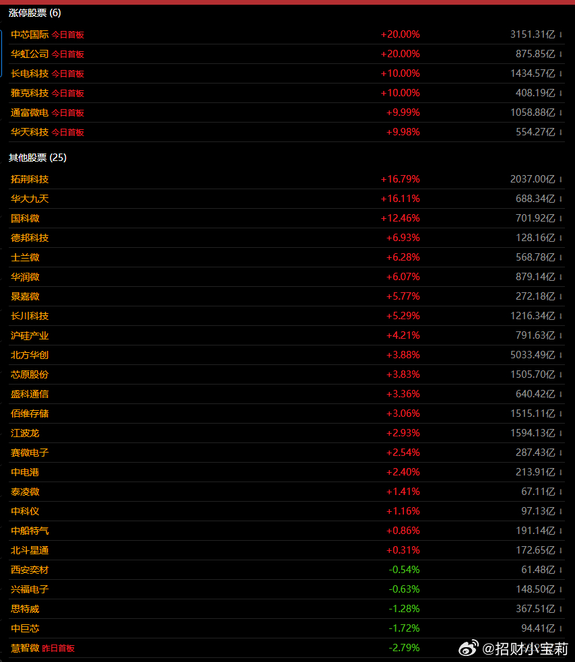This screenshot has width=575, height=662.
Task: Click the down arrow next to 5033.49亿
Action: tap(561, 355)
